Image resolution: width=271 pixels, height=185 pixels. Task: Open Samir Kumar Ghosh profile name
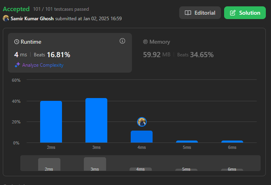click(32, 19)
